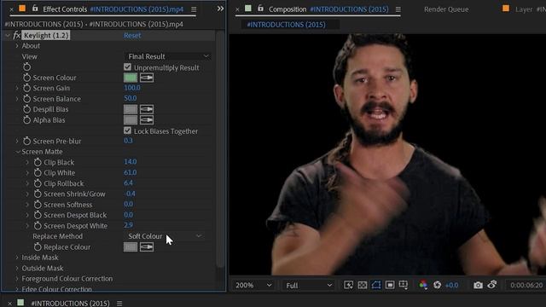
Task: Toggle the Screen Gain stopwatch
Action: (26, 88)
